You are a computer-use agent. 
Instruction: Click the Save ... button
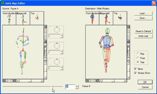[x=143, y=18]
